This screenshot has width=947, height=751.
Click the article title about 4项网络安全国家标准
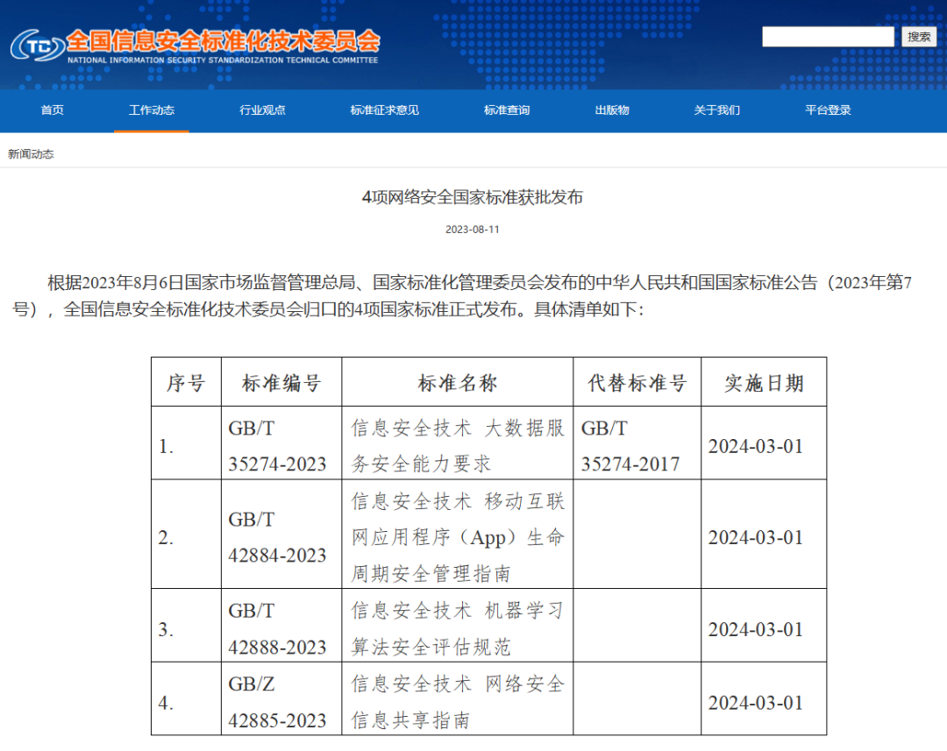click(473, 197)
